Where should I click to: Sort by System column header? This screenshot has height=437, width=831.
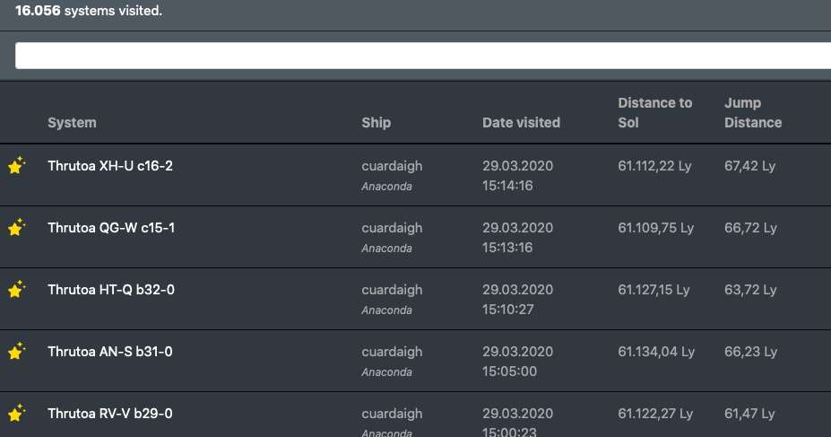pyautogui.click(x=72, y=122)
